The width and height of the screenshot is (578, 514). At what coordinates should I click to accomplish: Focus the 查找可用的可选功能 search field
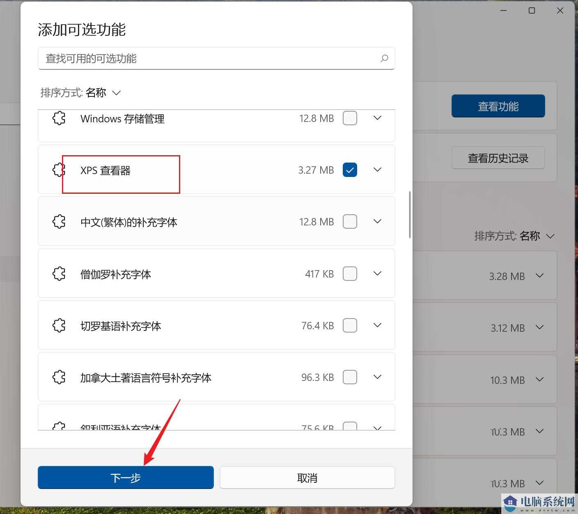coord(216,58)
